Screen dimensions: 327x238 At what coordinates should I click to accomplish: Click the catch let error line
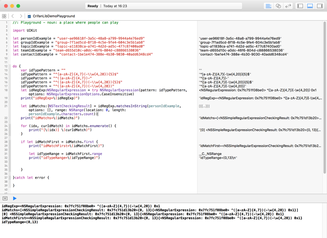tap(31, 178)
